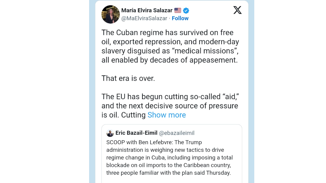Image resolution: width=326 pixels, height=183 pixels.
Task: Click the @ebazaileimil handle
Action: [x=177, y=133]
